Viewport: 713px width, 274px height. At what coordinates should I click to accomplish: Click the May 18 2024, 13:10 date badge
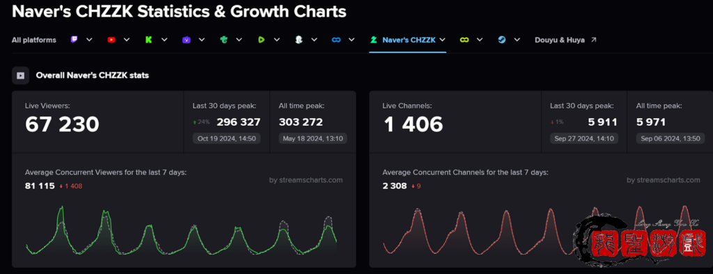313,138
